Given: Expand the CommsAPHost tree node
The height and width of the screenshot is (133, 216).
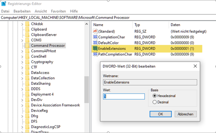Looking at the screenshot, I should point(22,51).
